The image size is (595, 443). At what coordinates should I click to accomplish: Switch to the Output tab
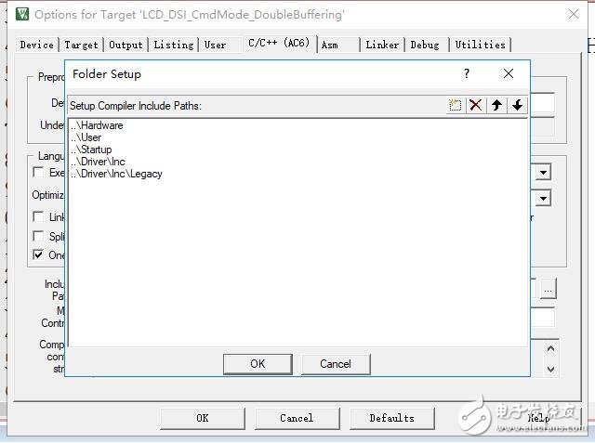(126, 45)
